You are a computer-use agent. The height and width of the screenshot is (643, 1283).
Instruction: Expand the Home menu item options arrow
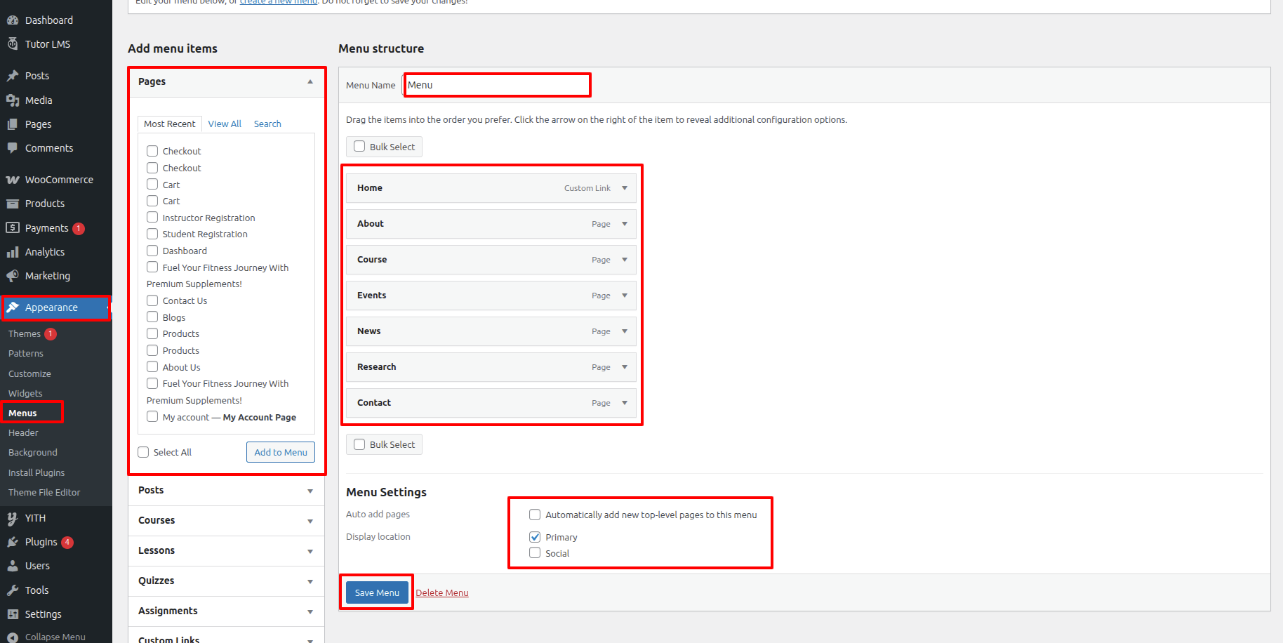tap(625, 188)
